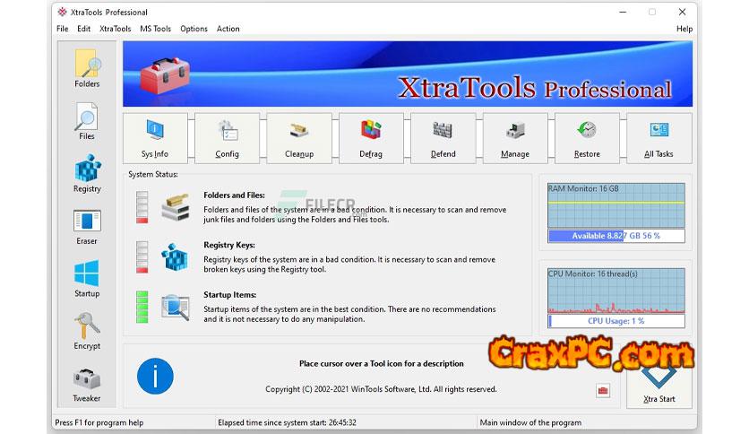Open the Config tasks
This screenshot has height=434, width=749.
point(228,138)
